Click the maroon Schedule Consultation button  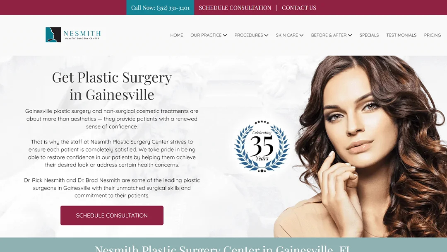coord(112,216)
